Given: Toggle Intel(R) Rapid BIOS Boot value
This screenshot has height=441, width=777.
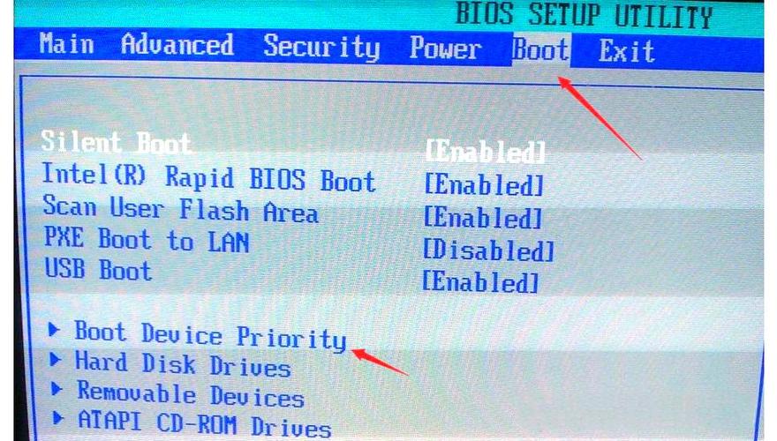Looking at the screenshot, I should (484, 184).
